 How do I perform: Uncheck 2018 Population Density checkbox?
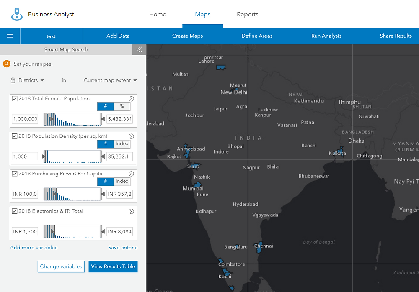click(15, 136)
